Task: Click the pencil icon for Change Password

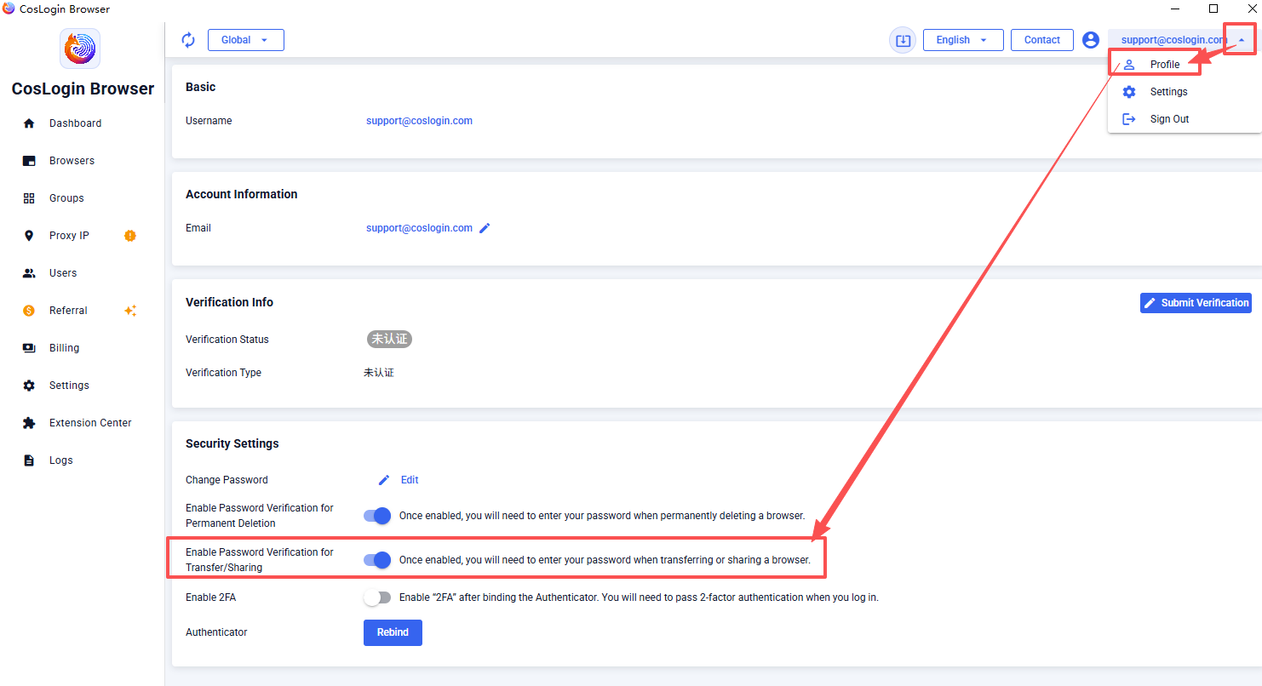Action: [x=384, y=480]
